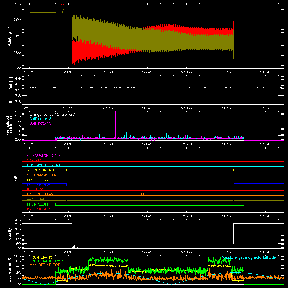Click the FLARE_FLAG label
288x288 pixels.
tap(37, 180)
